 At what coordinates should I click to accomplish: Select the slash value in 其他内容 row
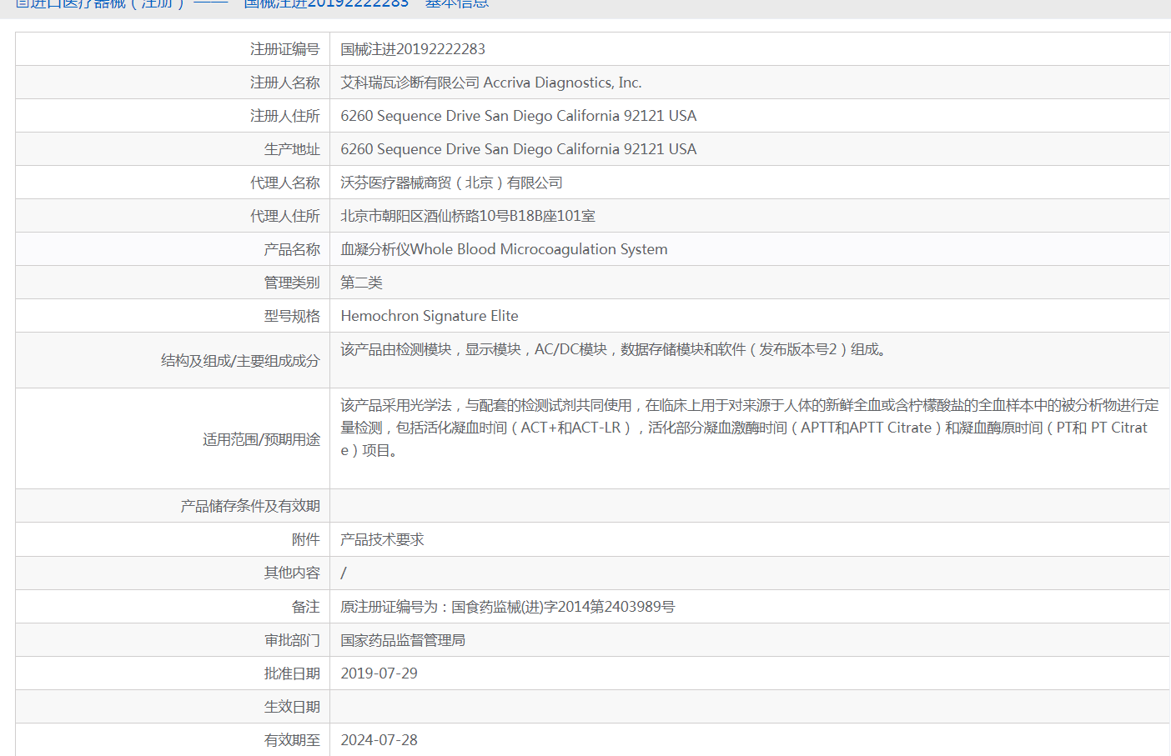click(x=344, y=573)
